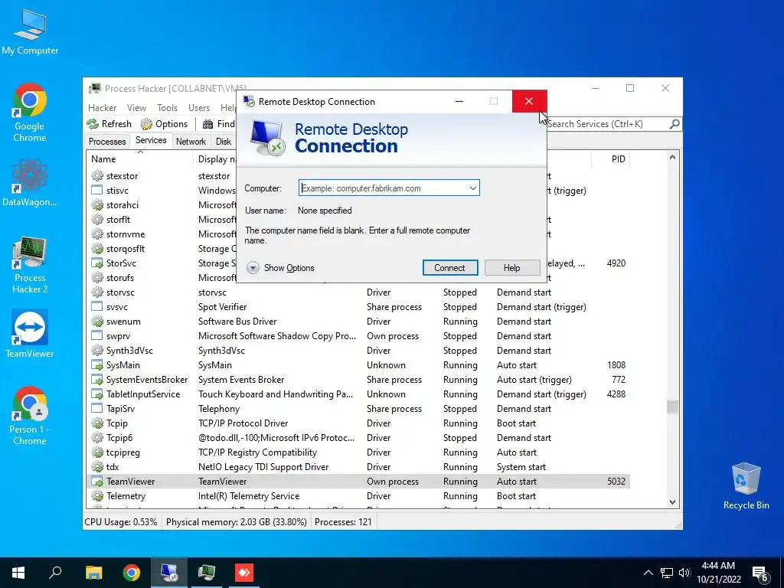Screen dimensions: 784x588
Task: Select the SystemEventsBroker service row
Action: (x=358, y=380)
